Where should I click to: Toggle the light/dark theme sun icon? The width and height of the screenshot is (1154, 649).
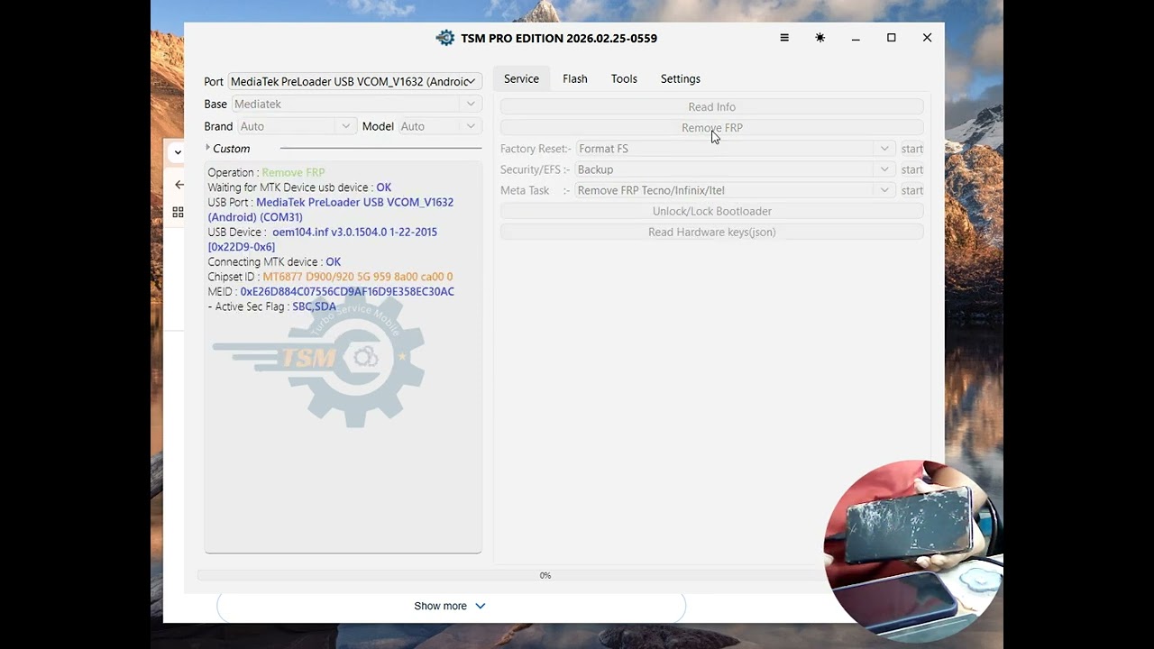(x=820, y=38)
